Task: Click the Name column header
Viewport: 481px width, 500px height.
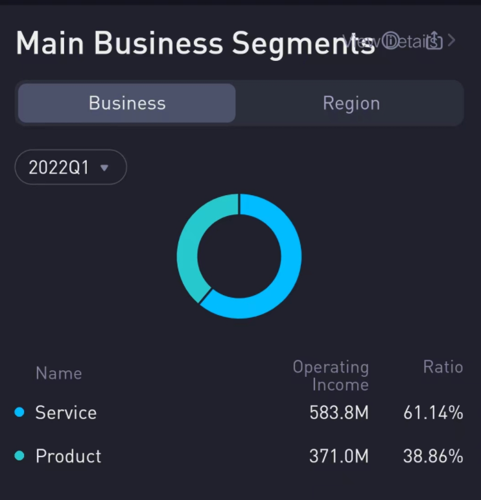Action: click(x=58, y=374)
